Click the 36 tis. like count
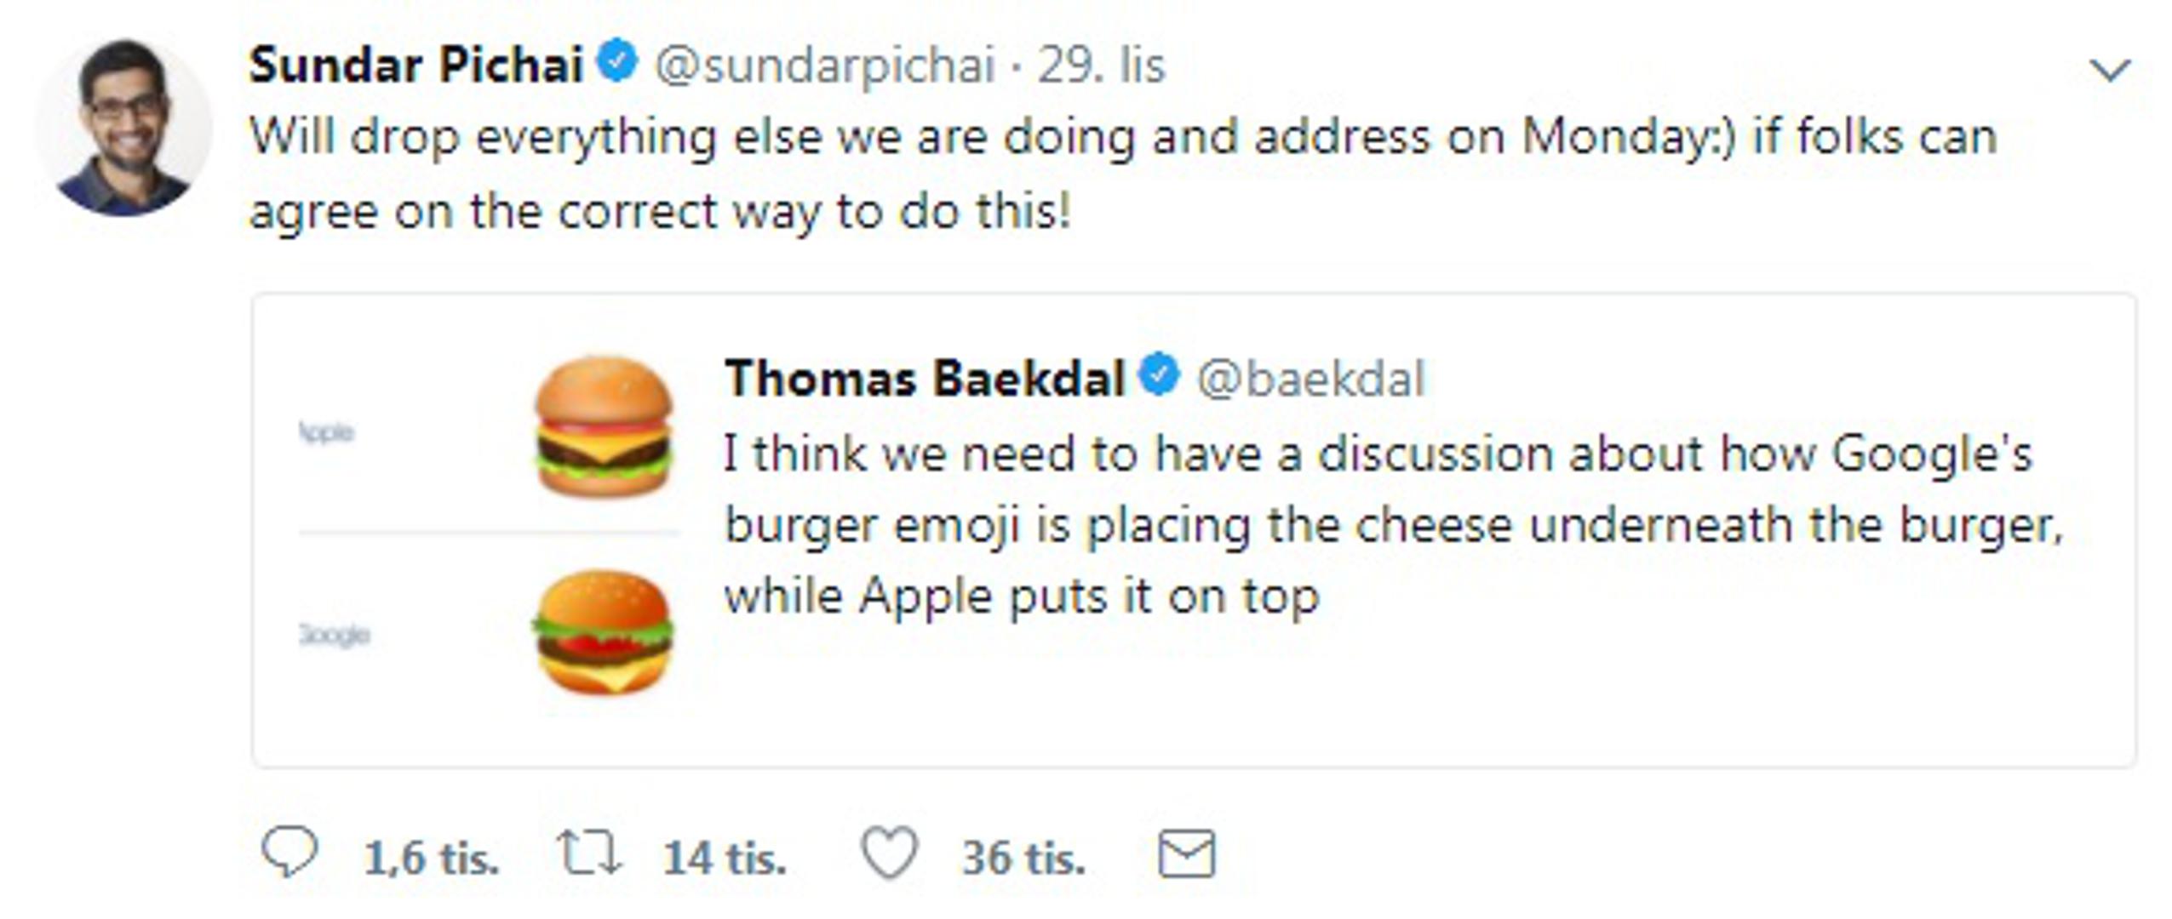Screen dimensions: 2172x919 coord(1023,858)
